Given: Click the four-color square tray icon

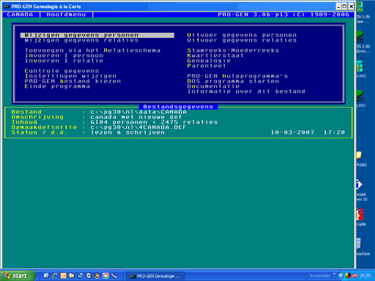Looking at the screenshot, I should coord(348,276).
